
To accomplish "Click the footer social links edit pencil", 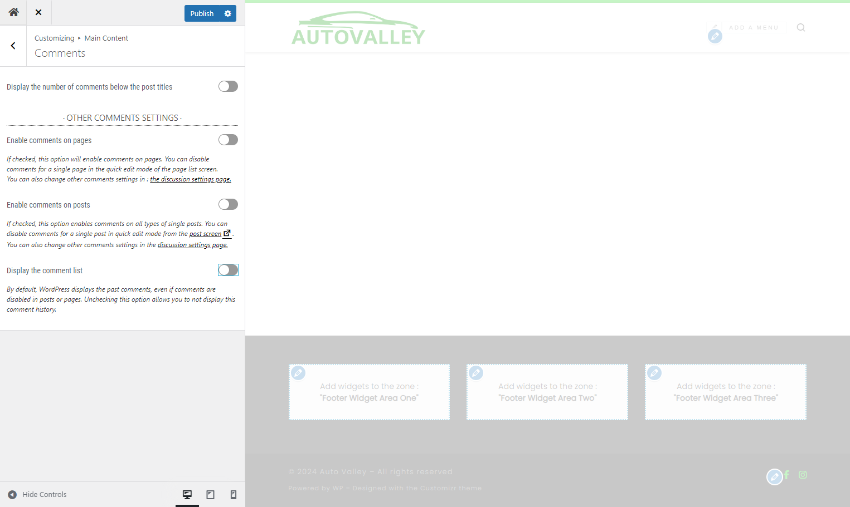I will click(x=775, y=477).
